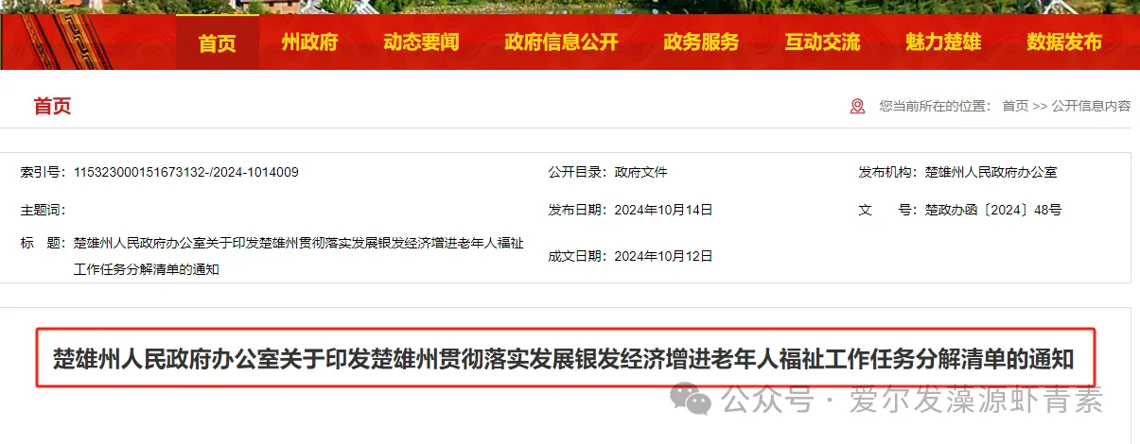The width and height of the screenshot is (1140, 444).
Task: Click document number 楚政办函〔2024〕48号
Action: coord(992,210)
